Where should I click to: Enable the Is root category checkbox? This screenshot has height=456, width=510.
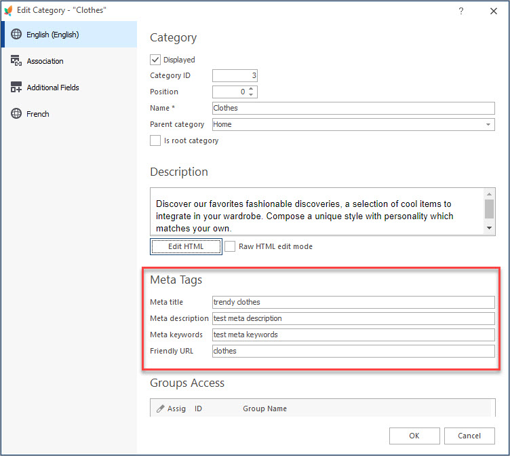pos(155,140)
